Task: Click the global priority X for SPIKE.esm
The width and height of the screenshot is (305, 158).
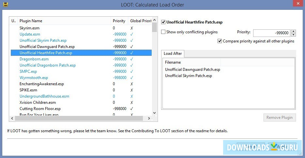Action: [x=132, y=90]
